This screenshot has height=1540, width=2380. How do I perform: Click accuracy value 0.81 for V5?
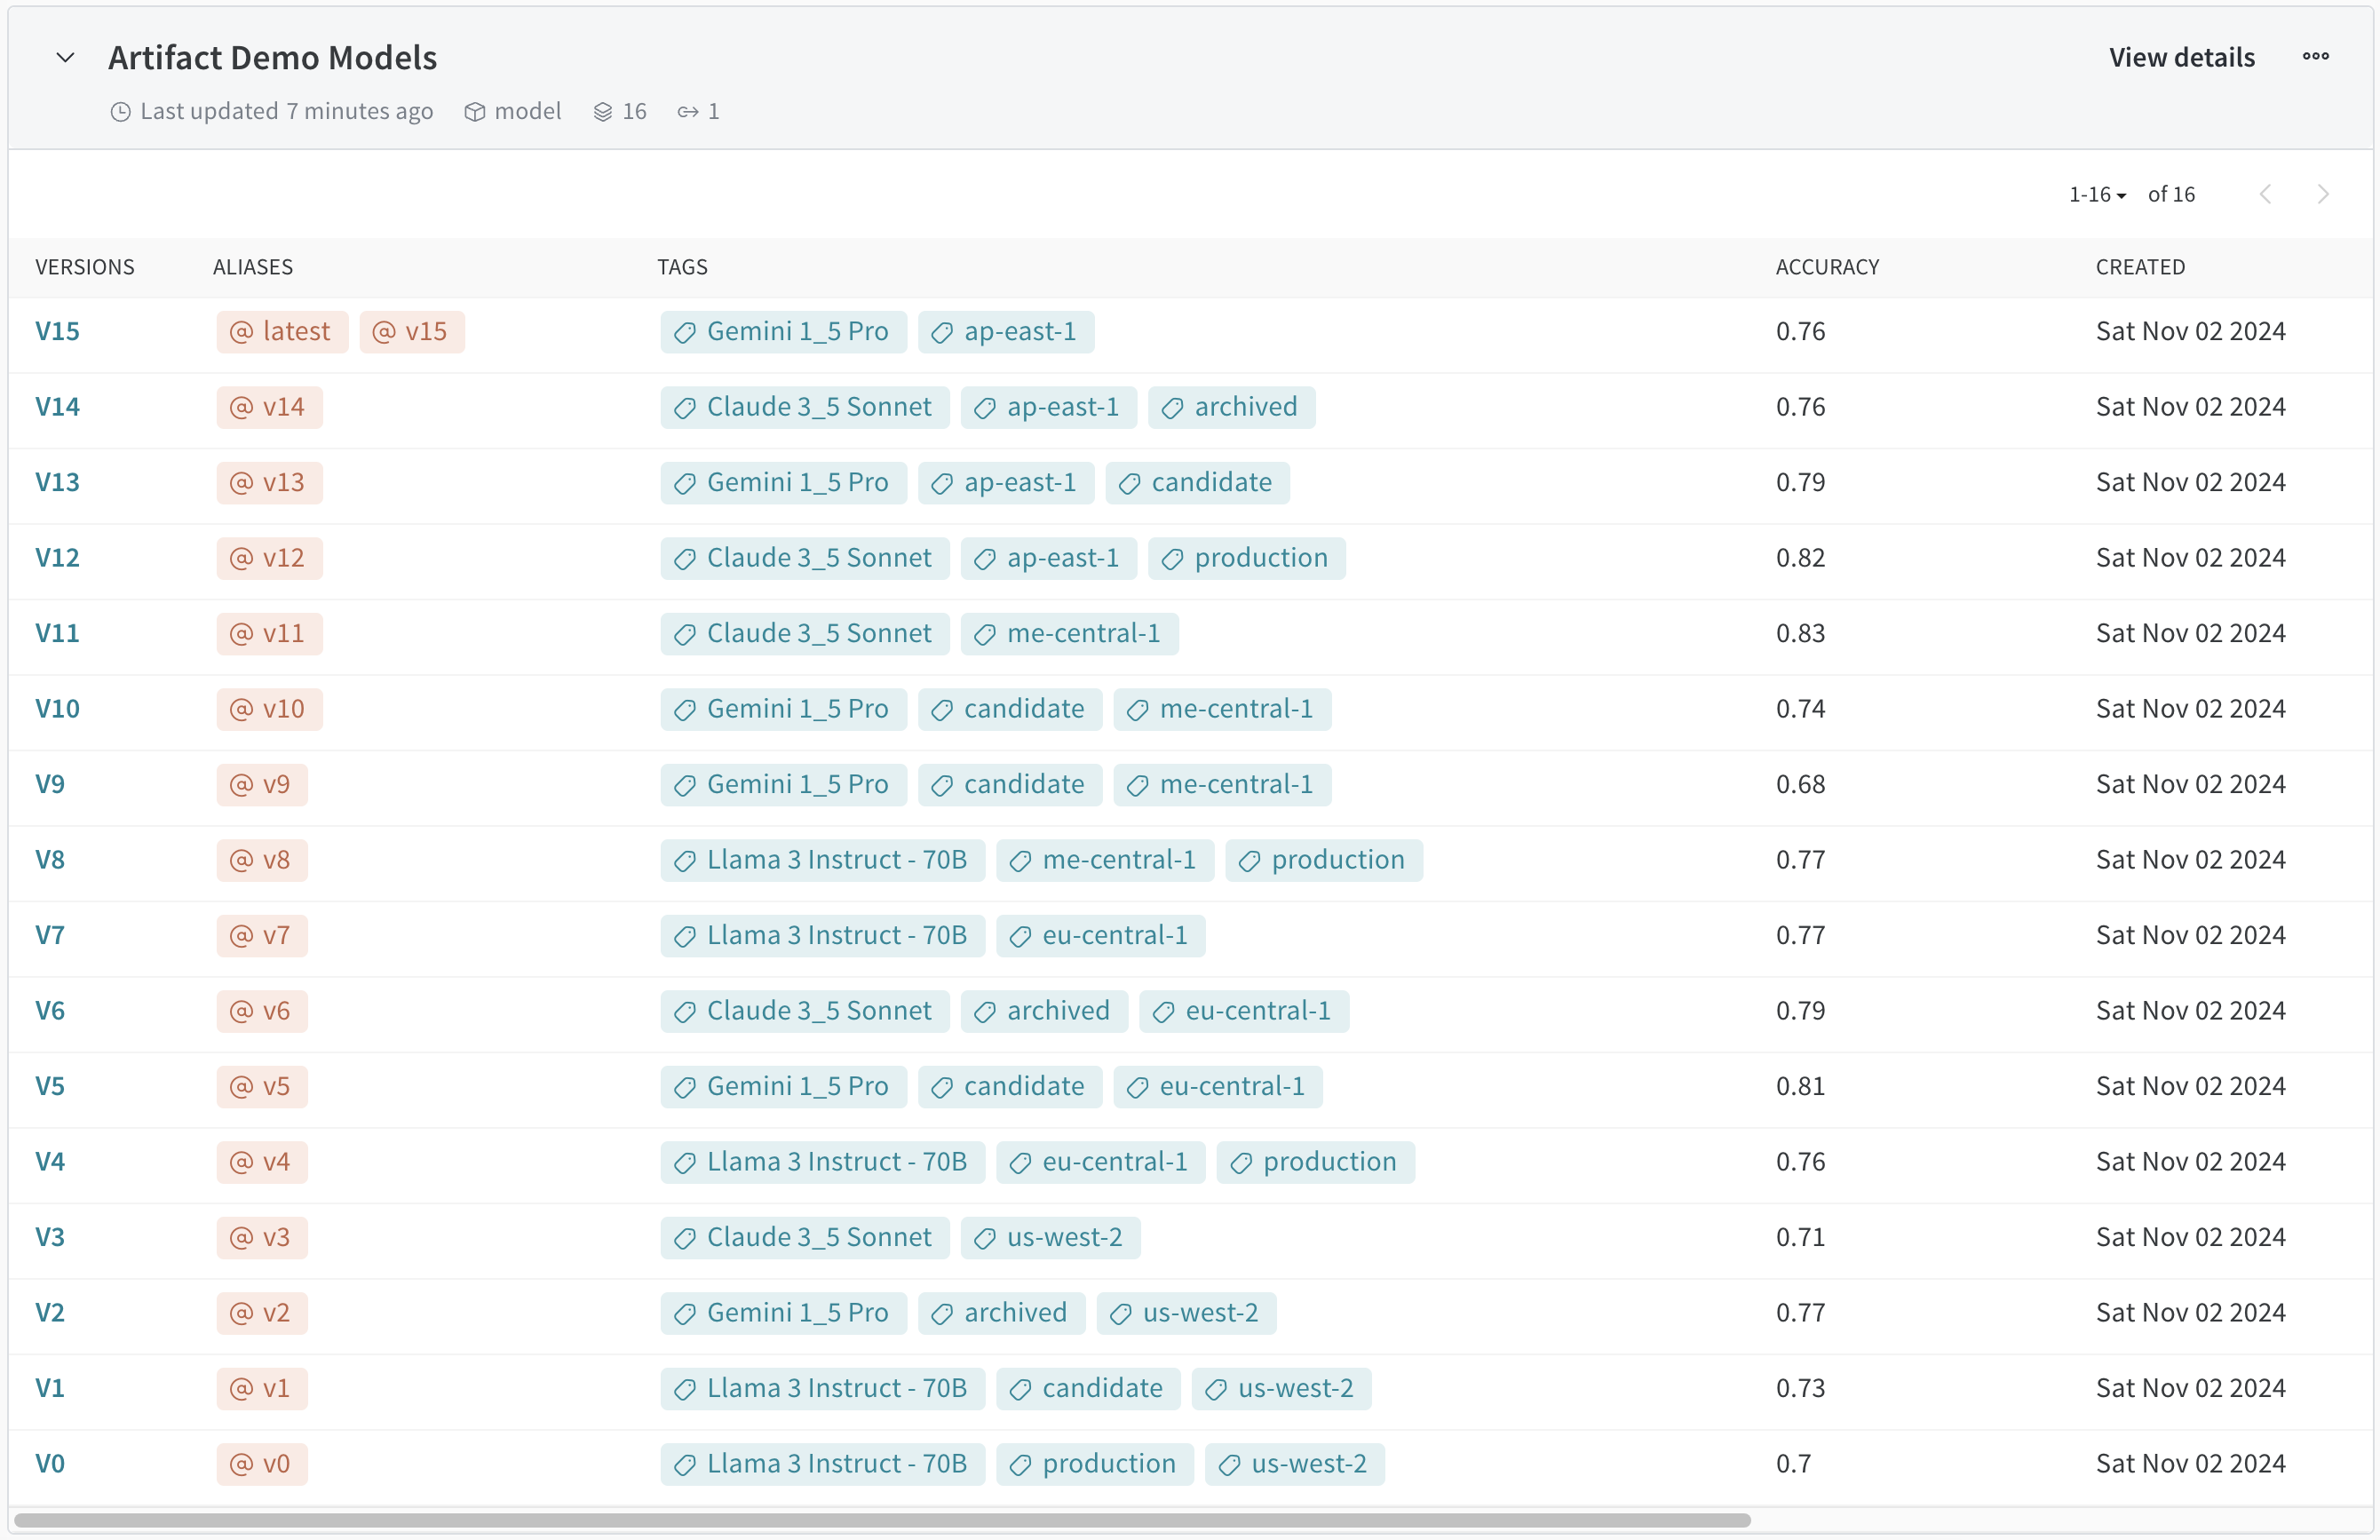(x=1800, y=1086)
